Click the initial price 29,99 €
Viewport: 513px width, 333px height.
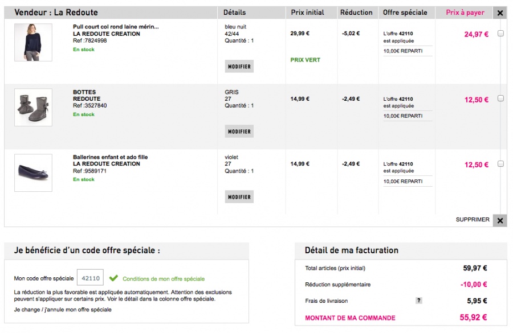pos(300,34)
